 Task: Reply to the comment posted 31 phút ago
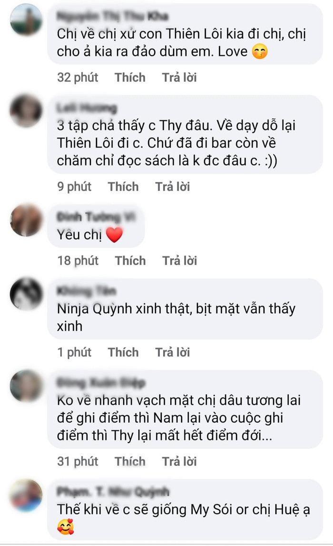(179, 461)
